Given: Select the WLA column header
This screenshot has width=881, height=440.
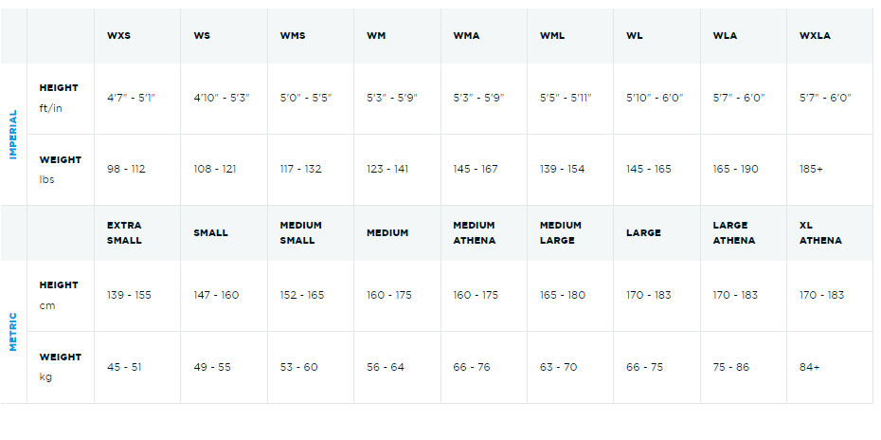Looking at the screenshot, I should [725, 36].
